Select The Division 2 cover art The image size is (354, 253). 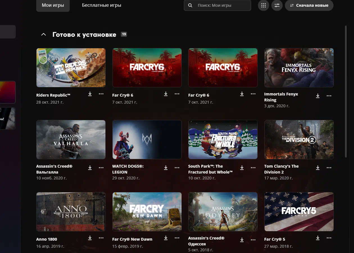click(x=299, y=140)
